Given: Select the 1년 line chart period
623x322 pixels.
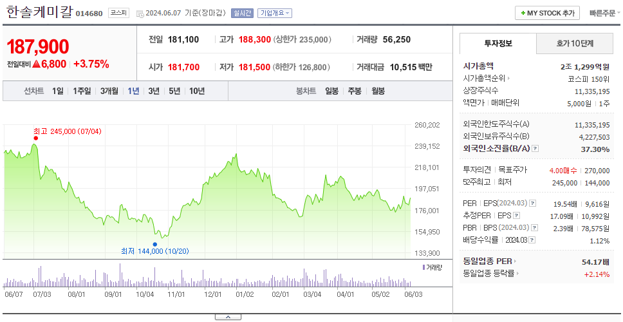Looking at the screenshot, I should (133, 91).
